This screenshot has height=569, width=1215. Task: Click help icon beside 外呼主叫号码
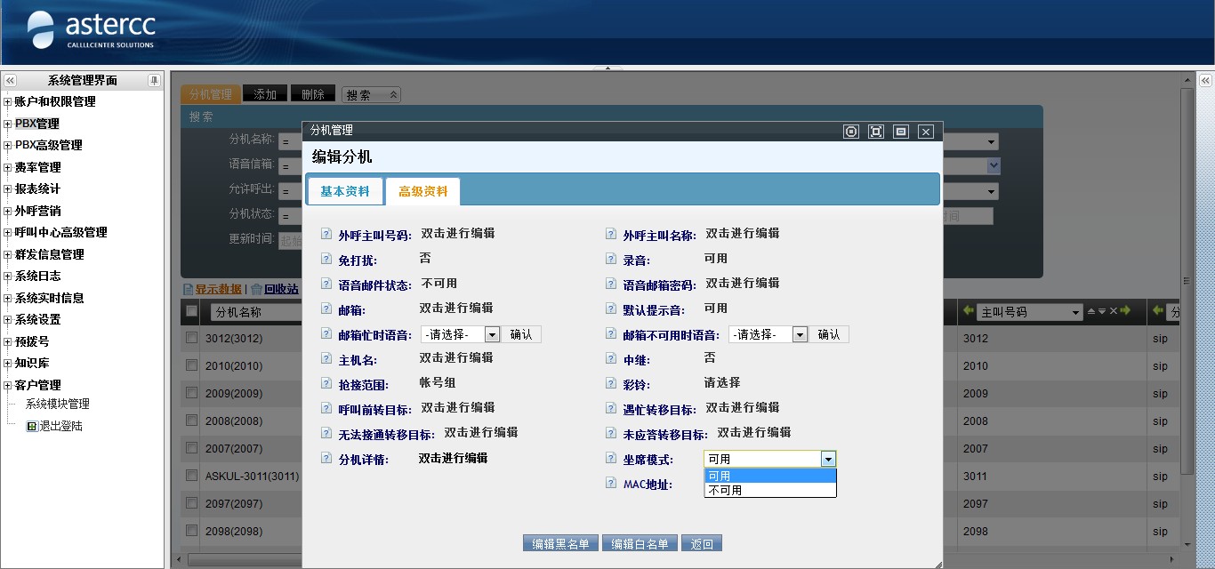326,235
